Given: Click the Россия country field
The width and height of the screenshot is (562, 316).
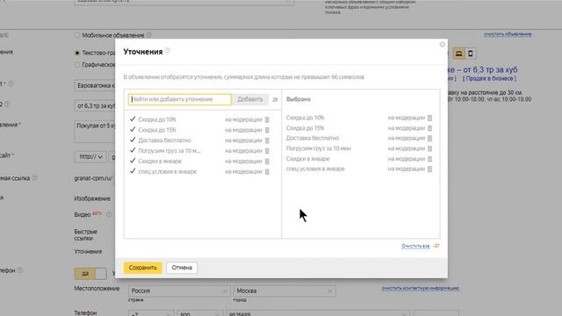Looking at the screenshot, I should (179, 291).
